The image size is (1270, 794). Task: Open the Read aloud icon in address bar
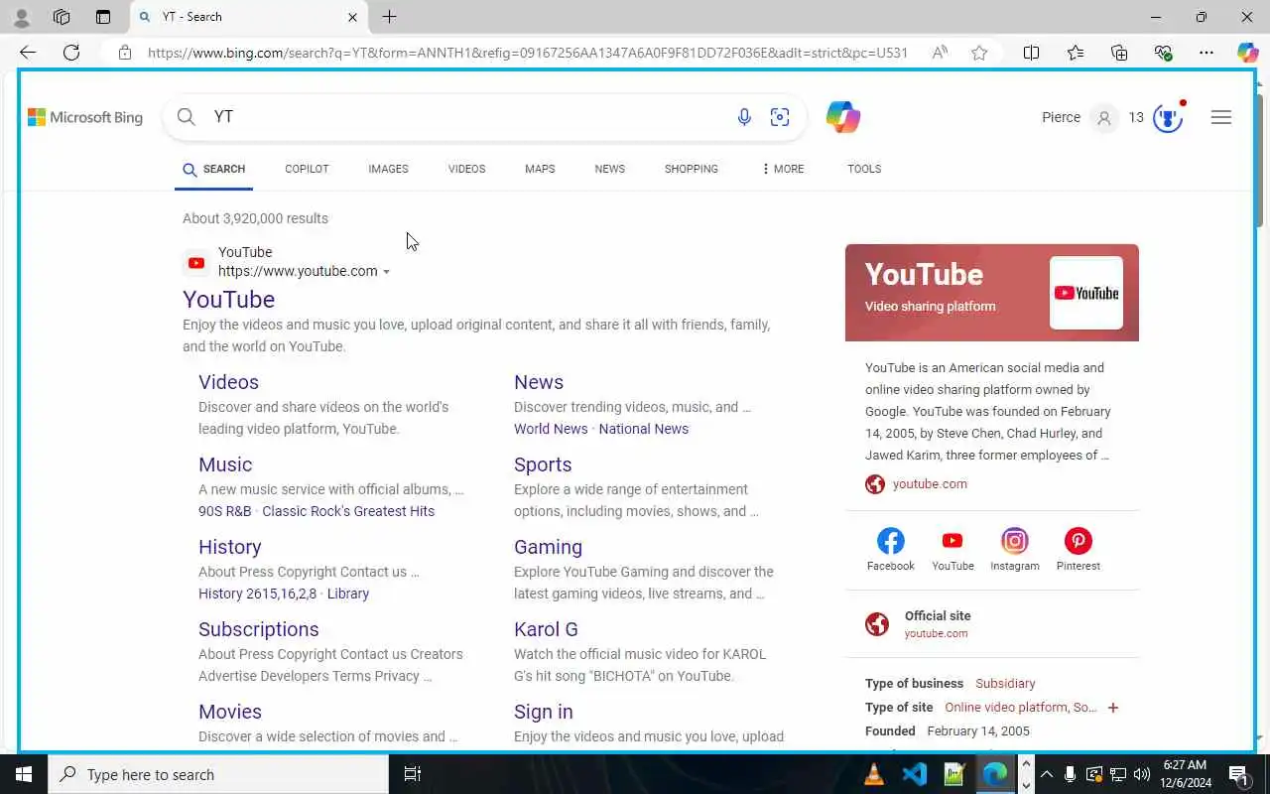click(940, 53)
